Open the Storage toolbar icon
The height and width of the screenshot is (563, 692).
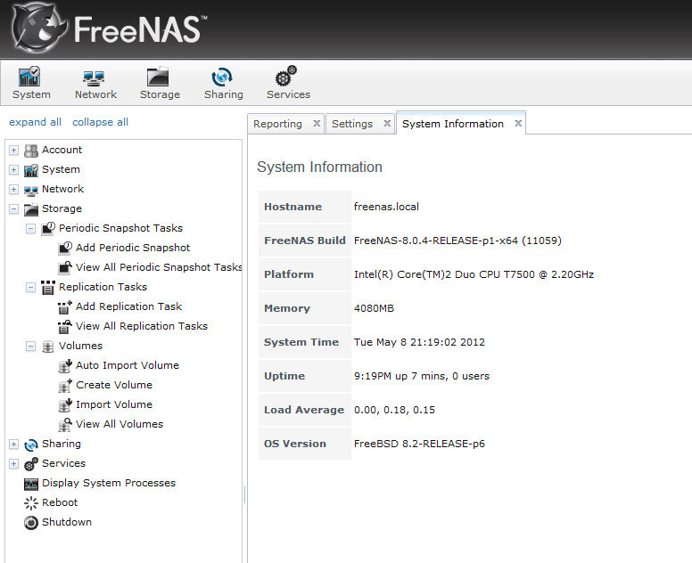tap(160, 78)
